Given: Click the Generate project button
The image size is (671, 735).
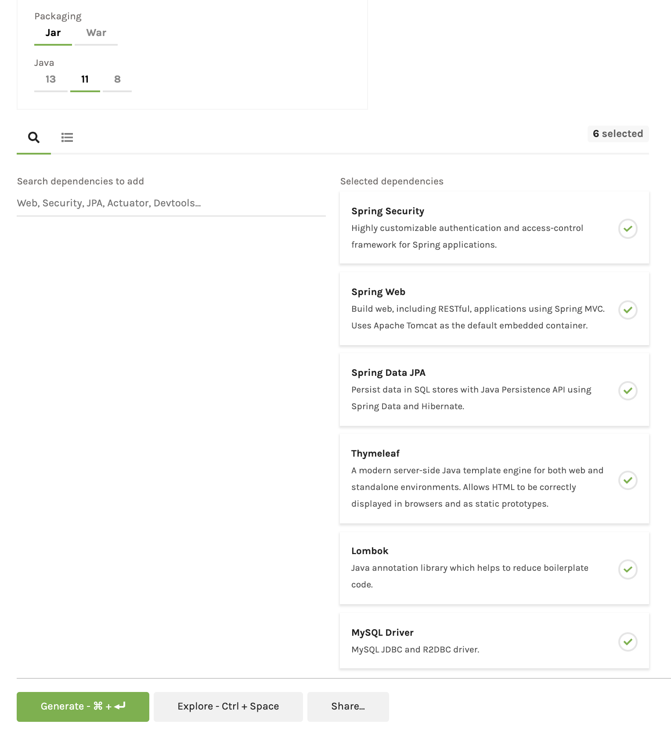Looking at the screenshot, I should [x=83, y=706].
